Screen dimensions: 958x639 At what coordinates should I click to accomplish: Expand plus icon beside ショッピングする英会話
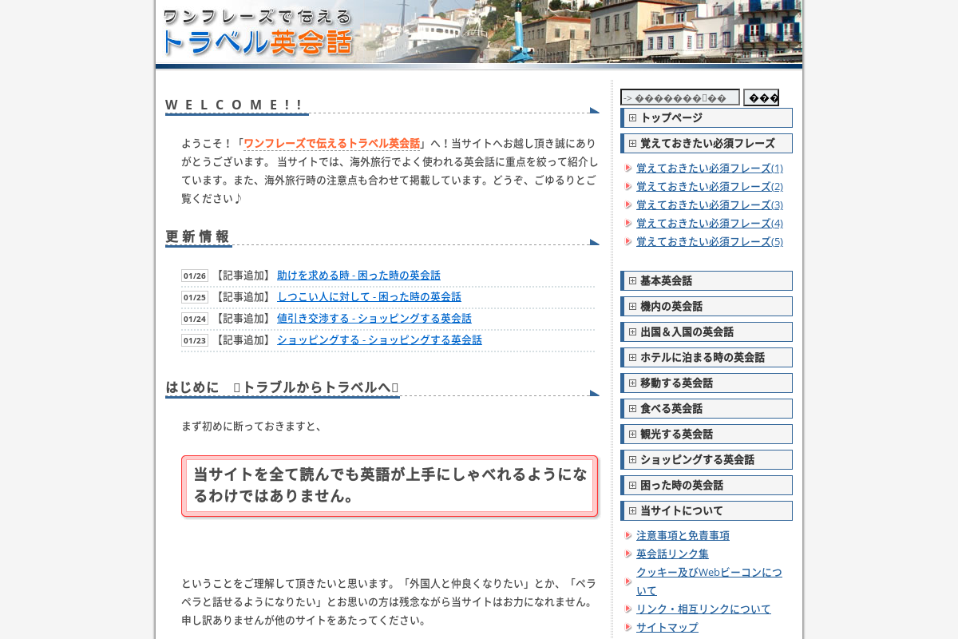(632, 460)
